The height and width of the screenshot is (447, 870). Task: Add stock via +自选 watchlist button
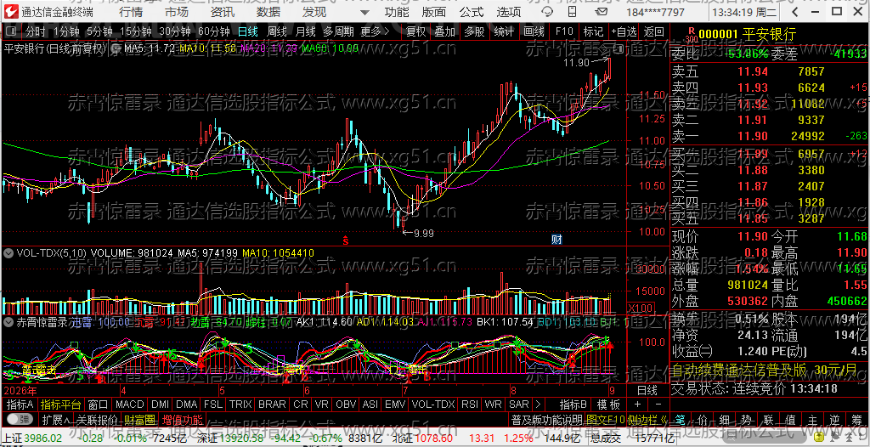point(624,32)
